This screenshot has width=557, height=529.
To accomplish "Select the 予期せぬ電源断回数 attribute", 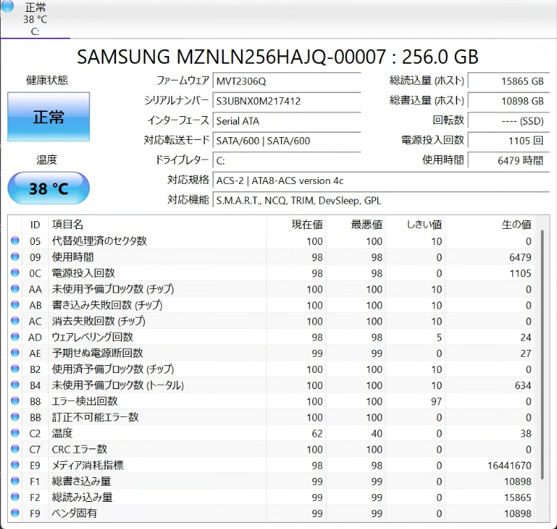I will 97,353.
